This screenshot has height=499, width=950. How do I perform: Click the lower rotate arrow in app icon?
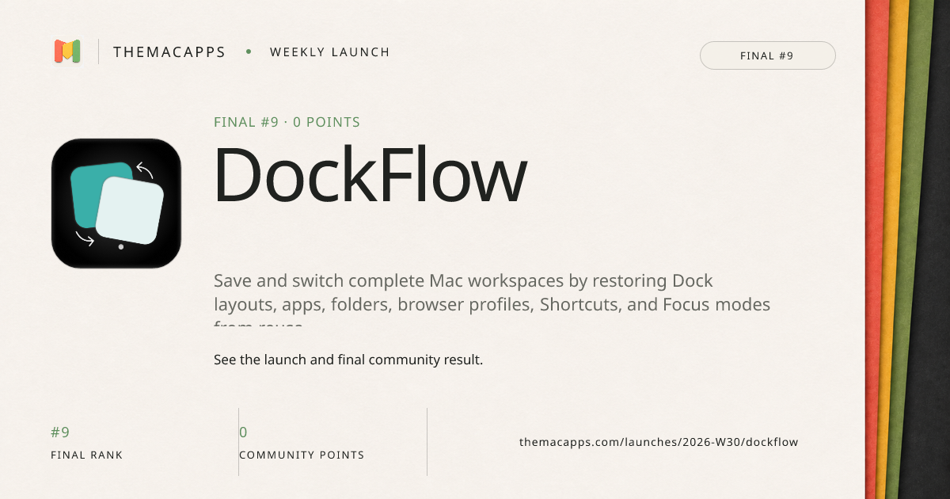85,237
